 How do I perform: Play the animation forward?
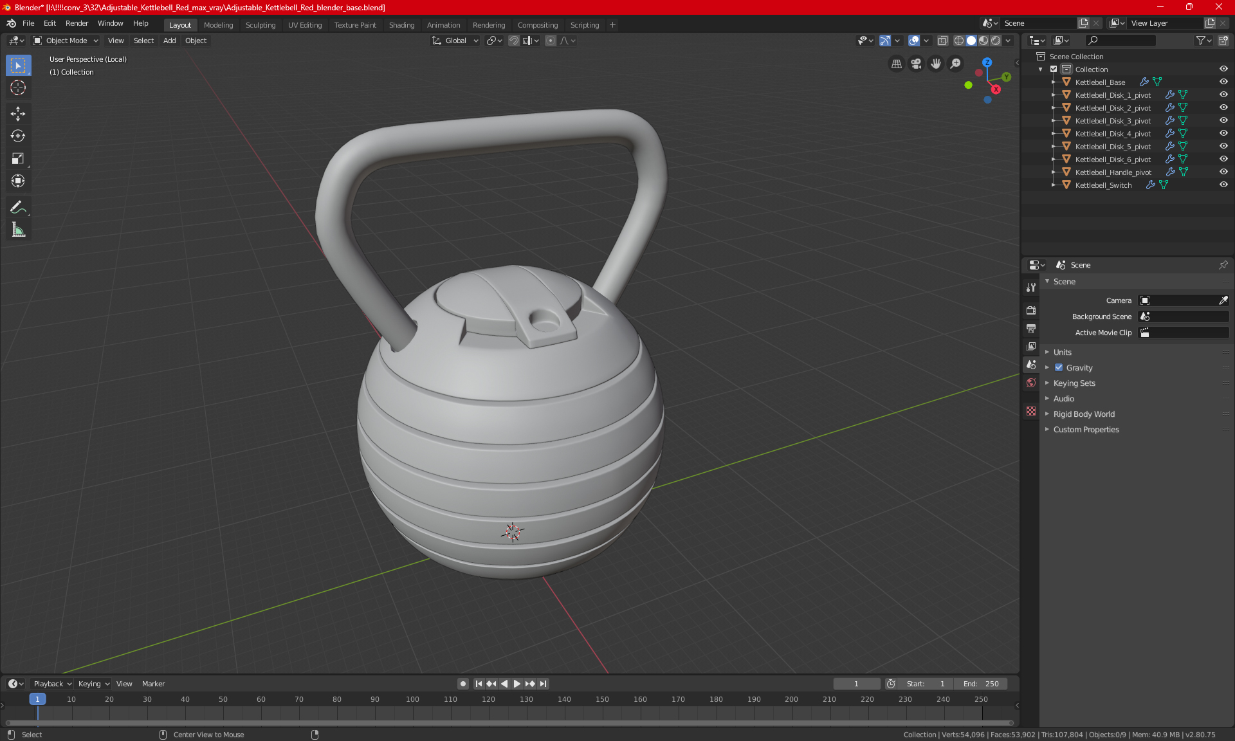point(517,684)
